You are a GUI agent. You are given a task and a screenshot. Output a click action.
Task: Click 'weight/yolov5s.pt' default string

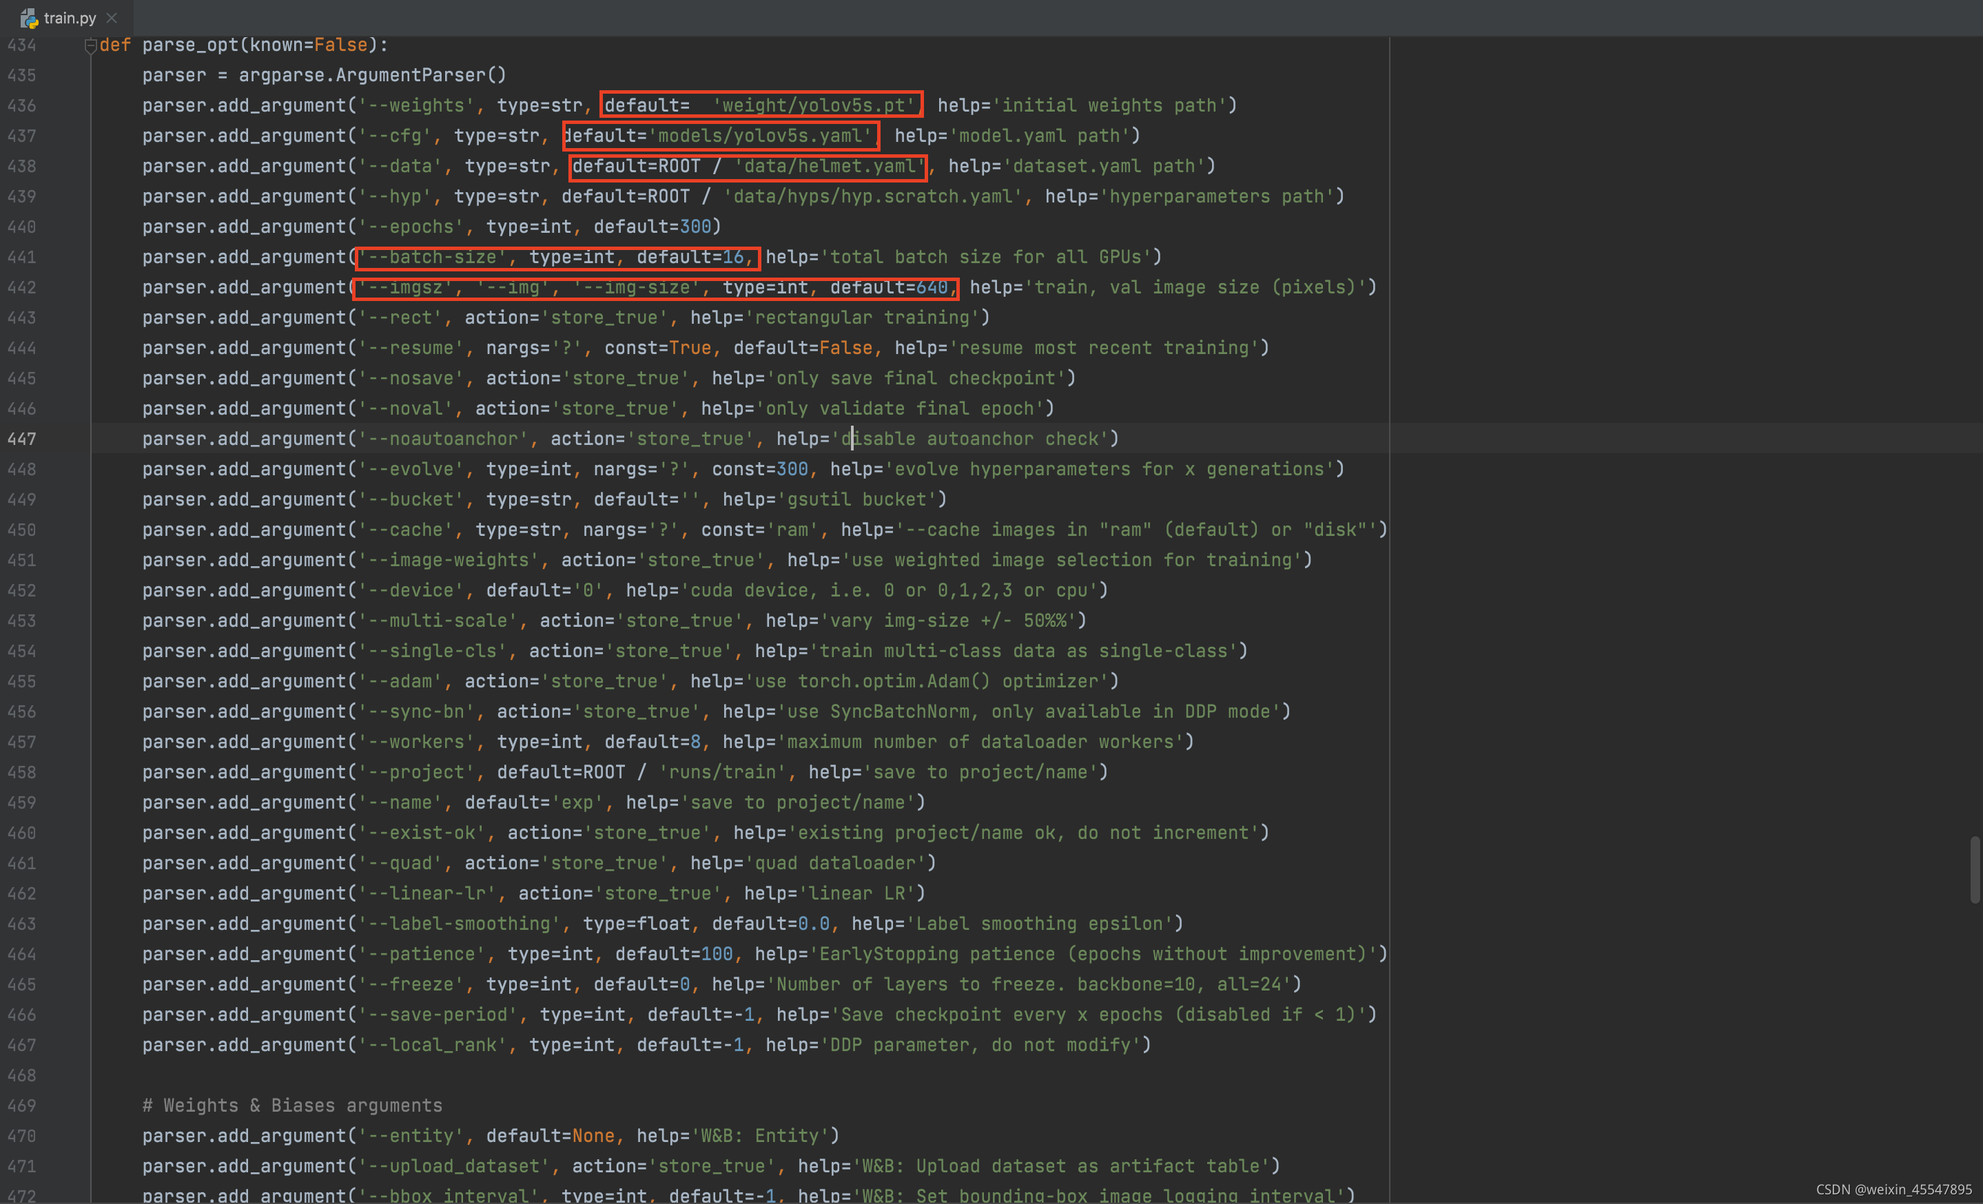(x=814, y=105)
